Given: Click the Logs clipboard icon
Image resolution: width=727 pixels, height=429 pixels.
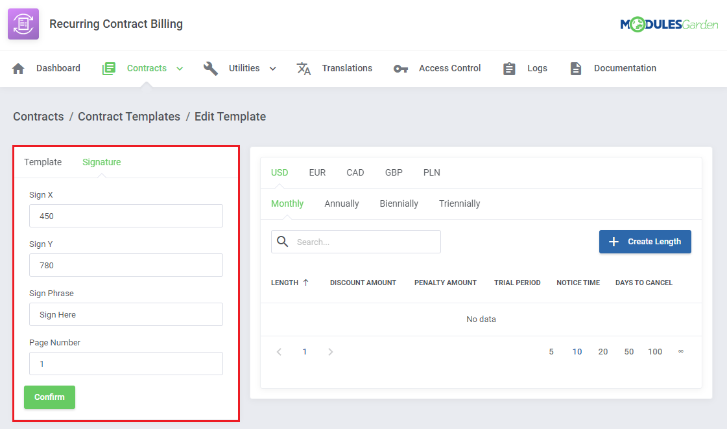Looking at the screenshot, I should 509,69.
